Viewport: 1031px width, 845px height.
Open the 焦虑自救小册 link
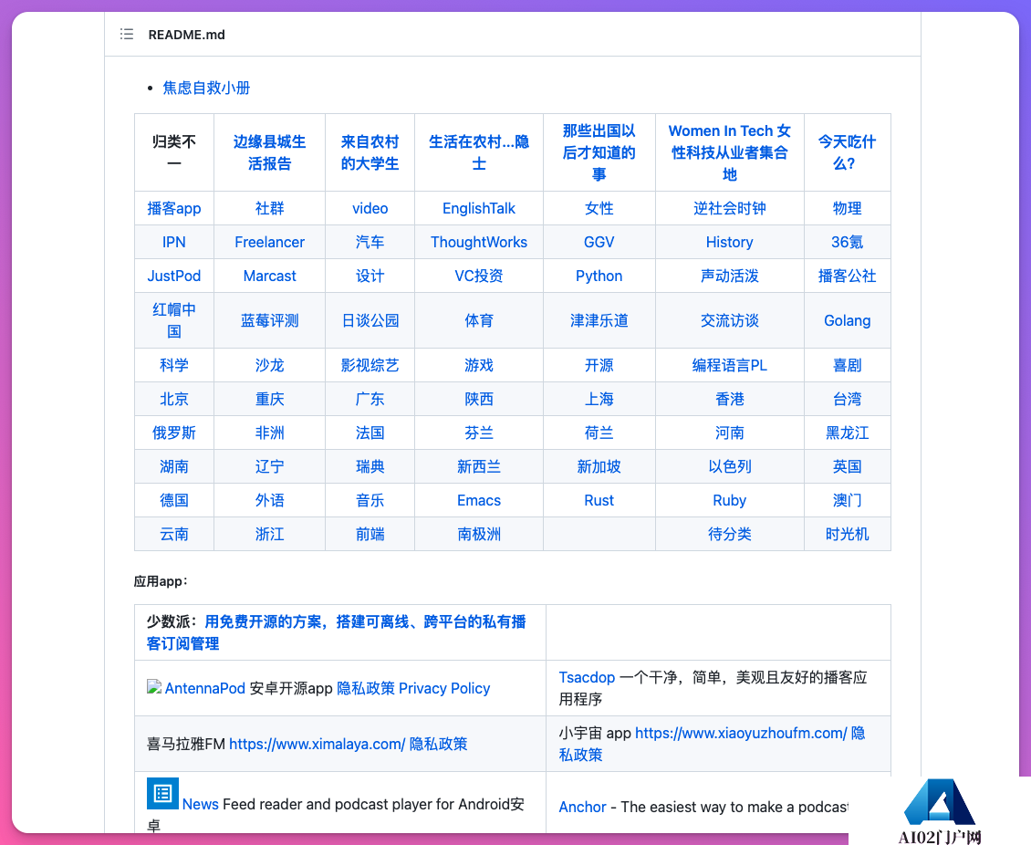(206, 88)
